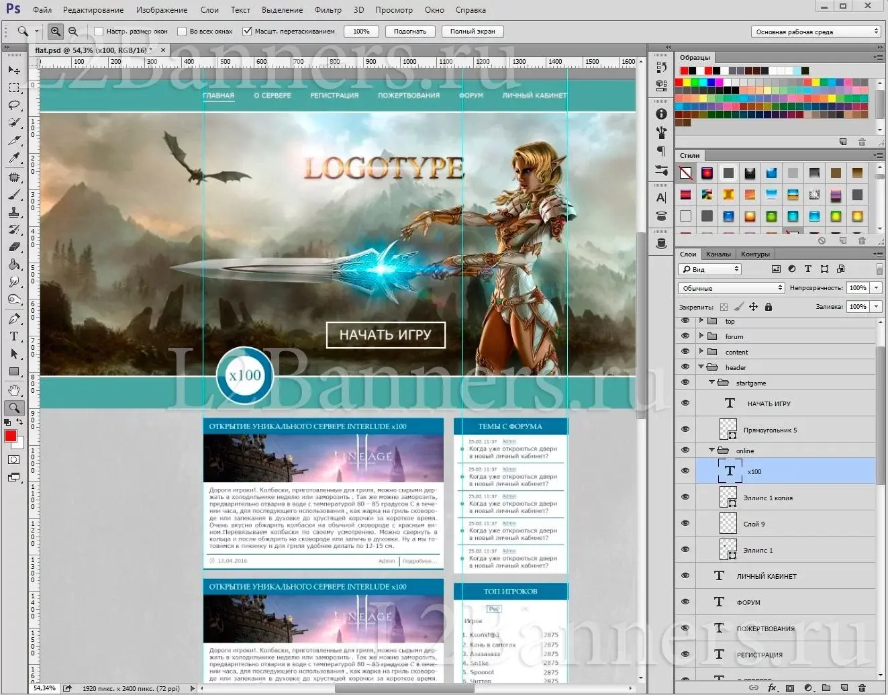
Task: Select the Lasso tool
Action: 14,105
